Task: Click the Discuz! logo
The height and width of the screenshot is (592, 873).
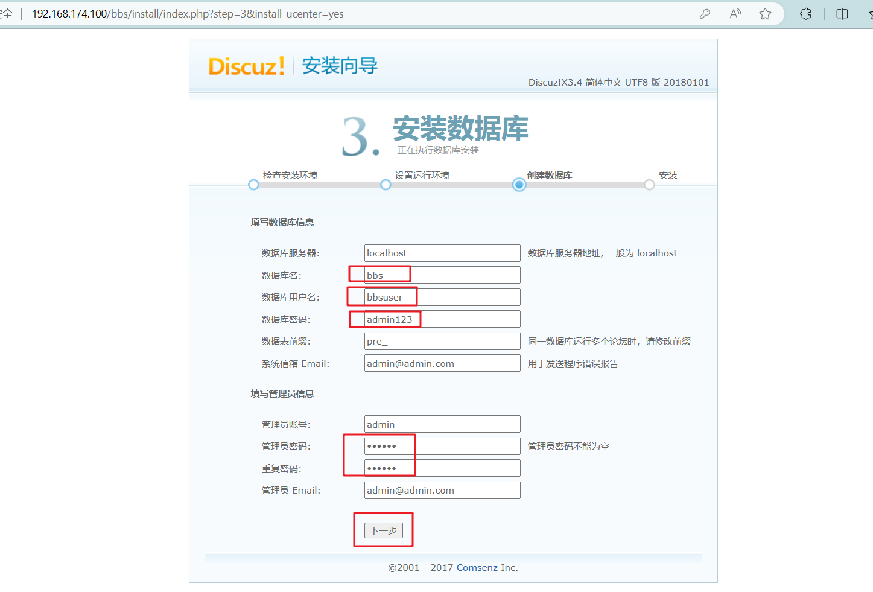Action: click(x=246, y=66)
